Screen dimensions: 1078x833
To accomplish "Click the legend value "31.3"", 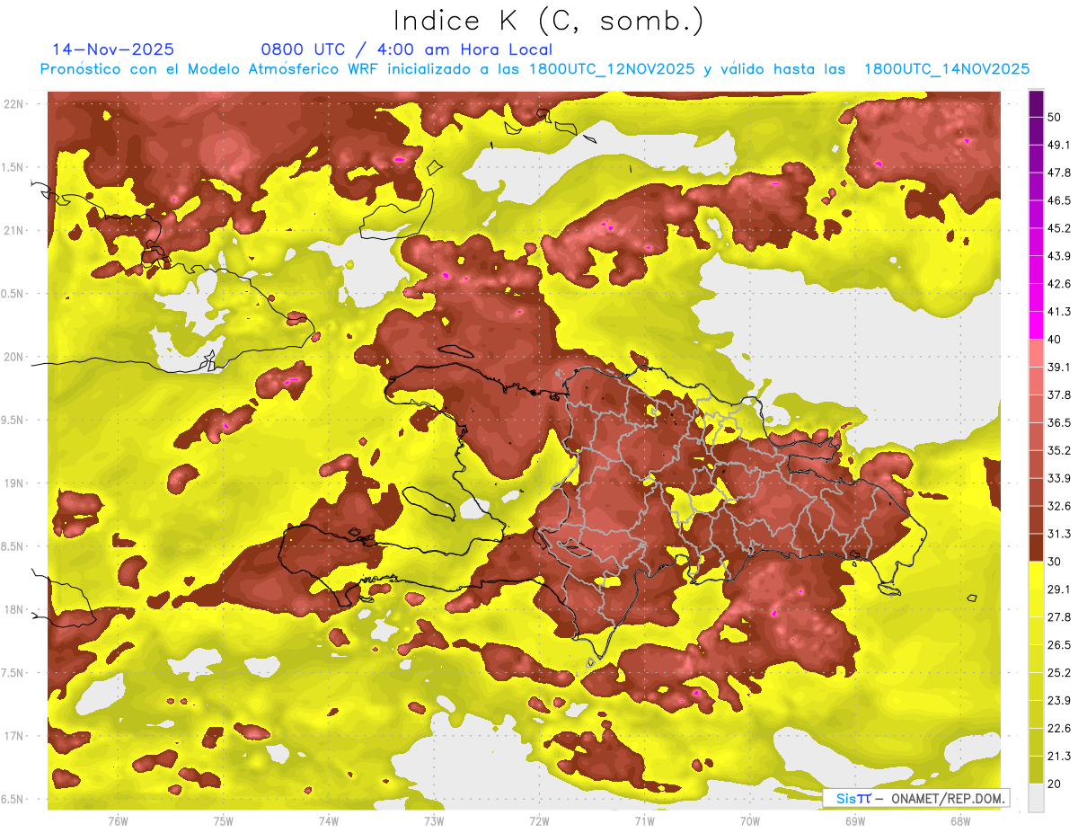I will (x=1057, y=534).
